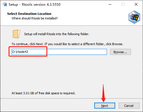The image size is (143, 112).
Task: Click the title text 'Setup - Rtools version 4.3.5550'
Action: click(34, 5)
